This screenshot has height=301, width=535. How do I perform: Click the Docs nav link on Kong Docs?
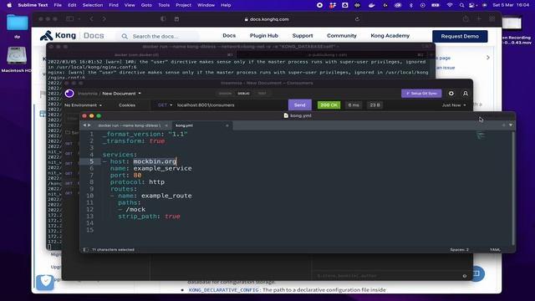click(x=229, y=35)
